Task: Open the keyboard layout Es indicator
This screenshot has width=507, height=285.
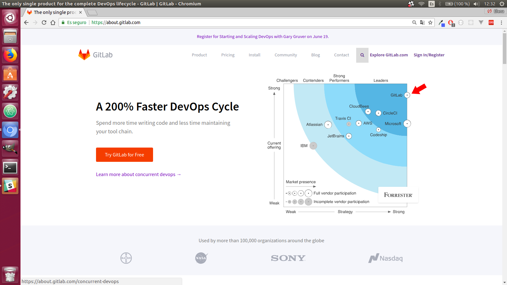Action: pyautogui.click(x=432, y=4)
